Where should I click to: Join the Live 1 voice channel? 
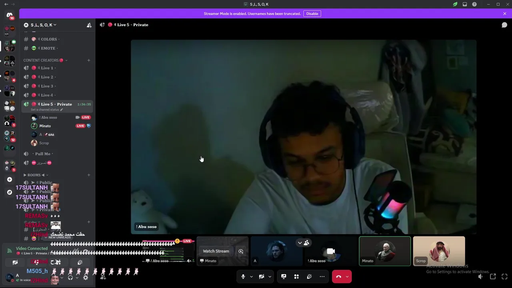(x=58, y=68)
